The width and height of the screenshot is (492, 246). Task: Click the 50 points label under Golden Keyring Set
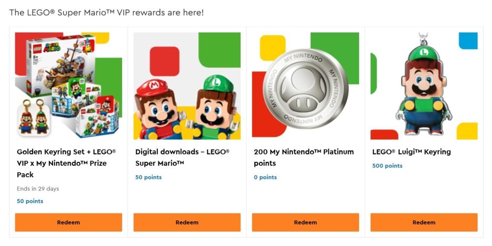[x=30, y=201]
